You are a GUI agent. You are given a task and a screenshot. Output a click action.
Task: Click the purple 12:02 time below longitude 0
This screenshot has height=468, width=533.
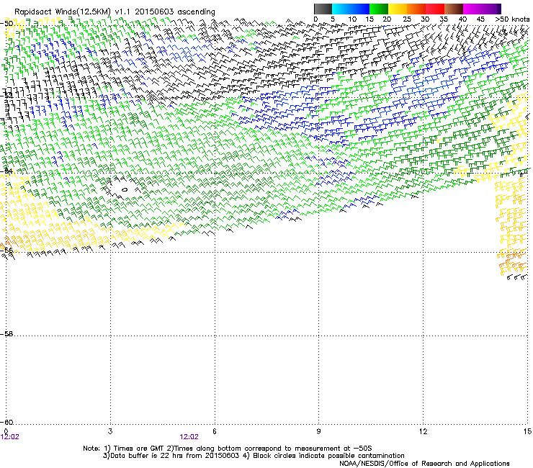(10, 437)
